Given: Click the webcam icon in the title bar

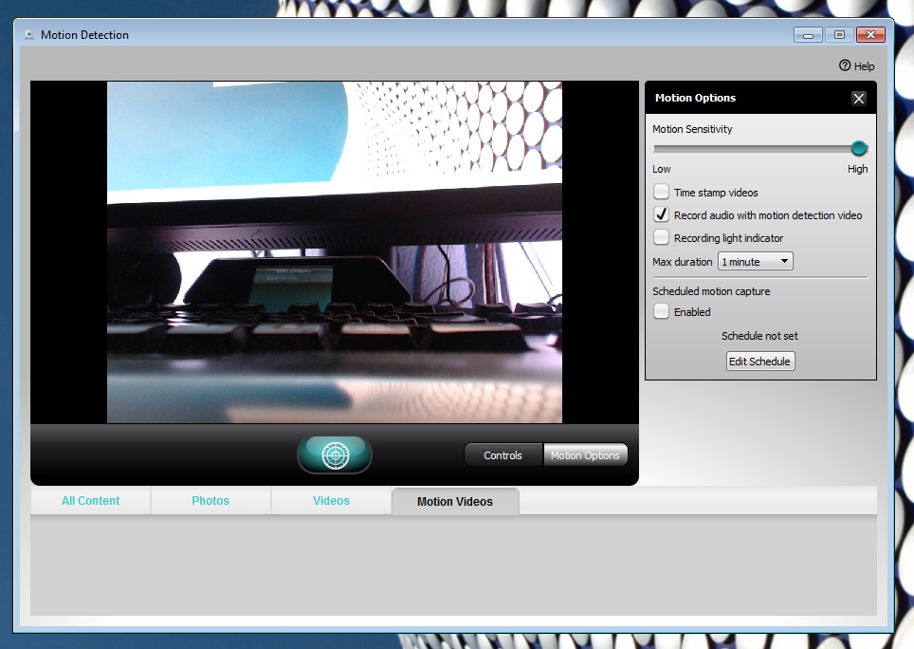Looking at the screenshot, I should (29, 35).
